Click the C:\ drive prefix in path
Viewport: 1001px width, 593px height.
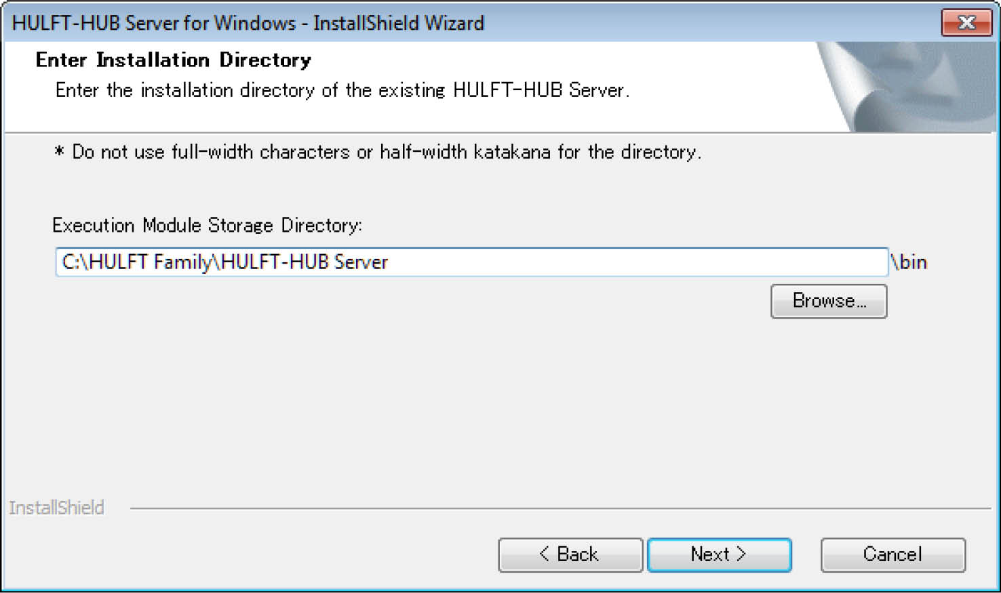(x=73, y=262)
